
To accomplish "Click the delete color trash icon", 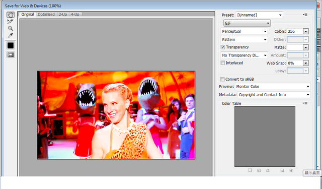I will point(291,170).
